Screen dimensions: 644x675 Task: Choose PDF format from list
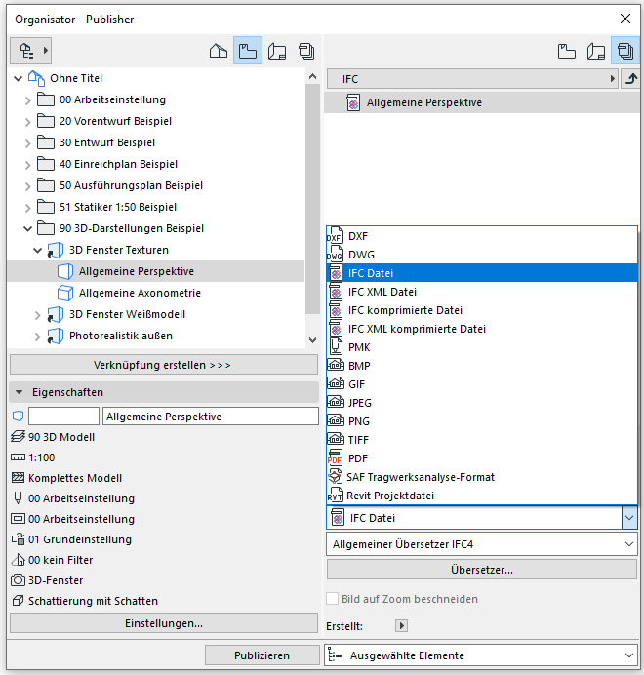(482, 458)
